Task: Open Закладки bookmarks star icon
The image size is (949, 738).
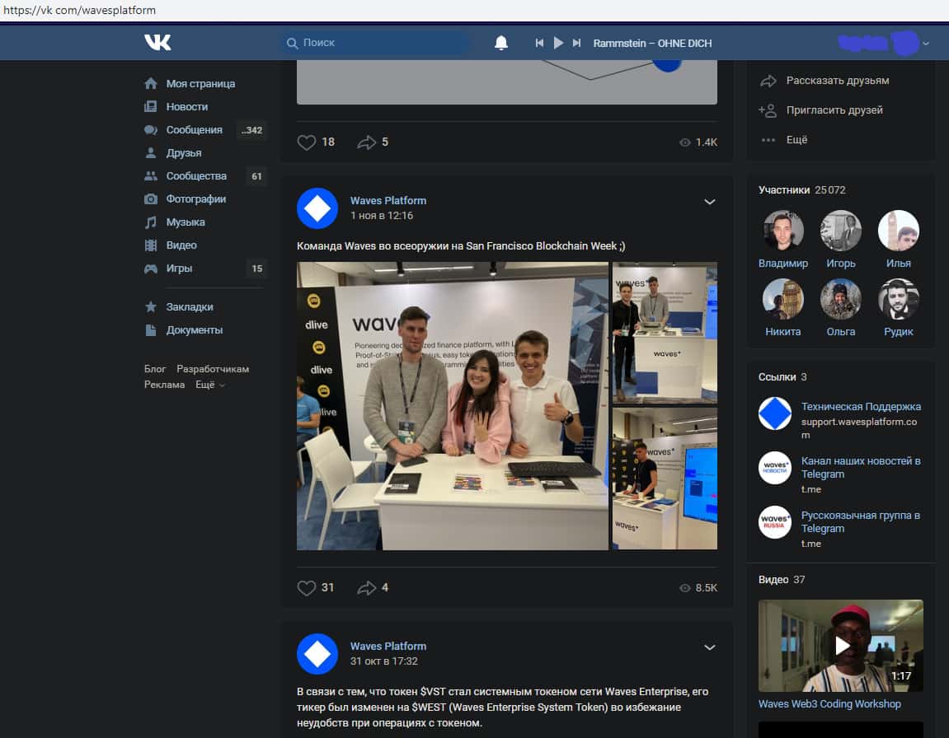Action: pyautogui.click(x=151, y=307)
